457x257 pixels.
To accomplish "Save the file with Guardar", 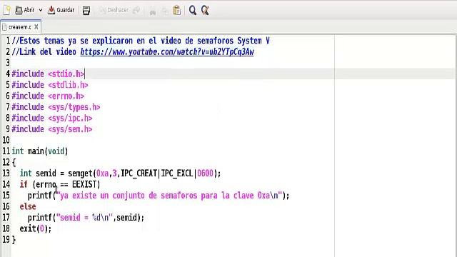I will coord(61,10).
